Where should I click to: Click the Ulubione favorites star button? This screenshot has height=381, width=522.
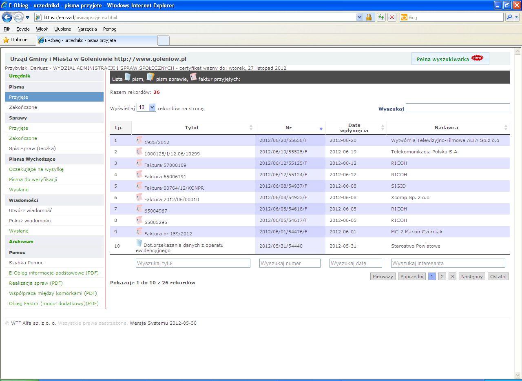[15, 40]
